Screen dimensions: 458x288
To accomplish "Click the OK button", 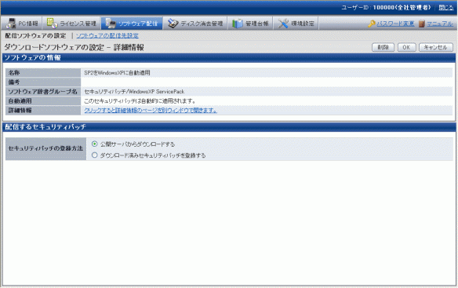I will point(406,47).
